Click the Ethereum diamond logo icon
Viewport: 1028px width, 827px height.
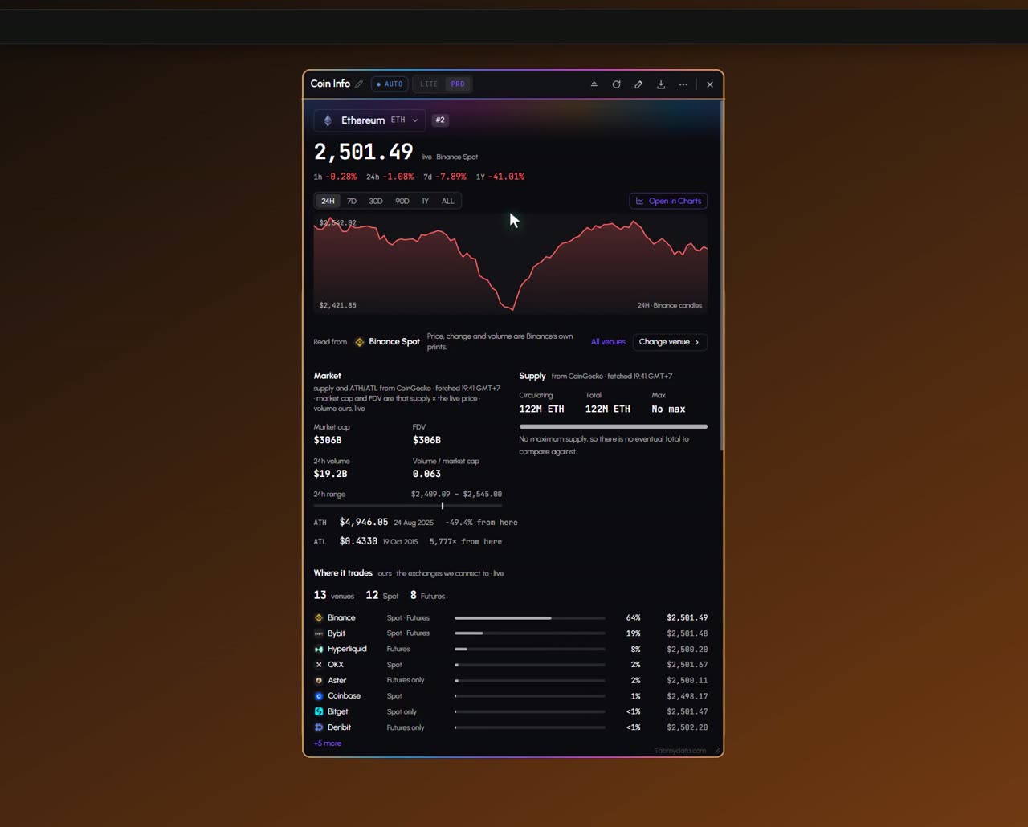coord(328,120)
